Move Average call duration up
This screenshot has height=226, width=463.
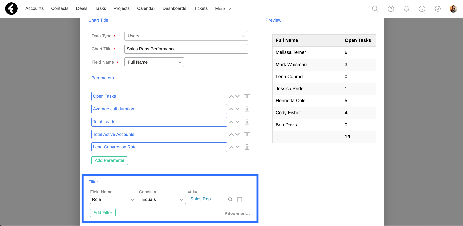pos(232,109)
